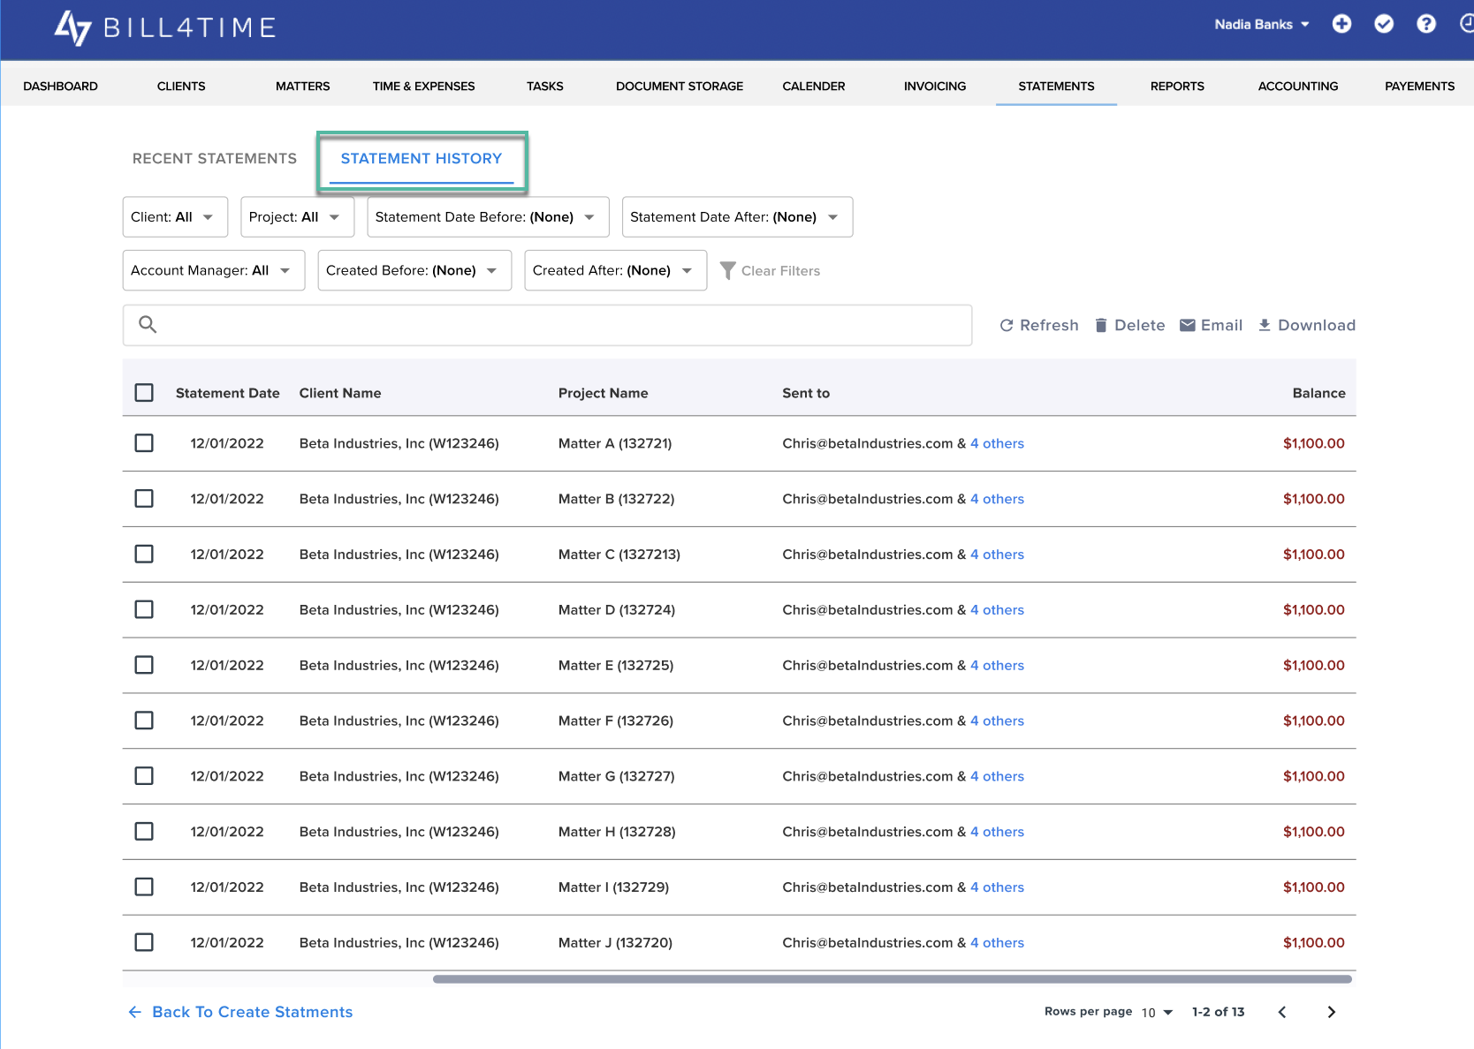Image resolution: width=1474 pixels, height=1049 pixels.
Task: Click the plus add icon in header
Action: point(1341,24)
